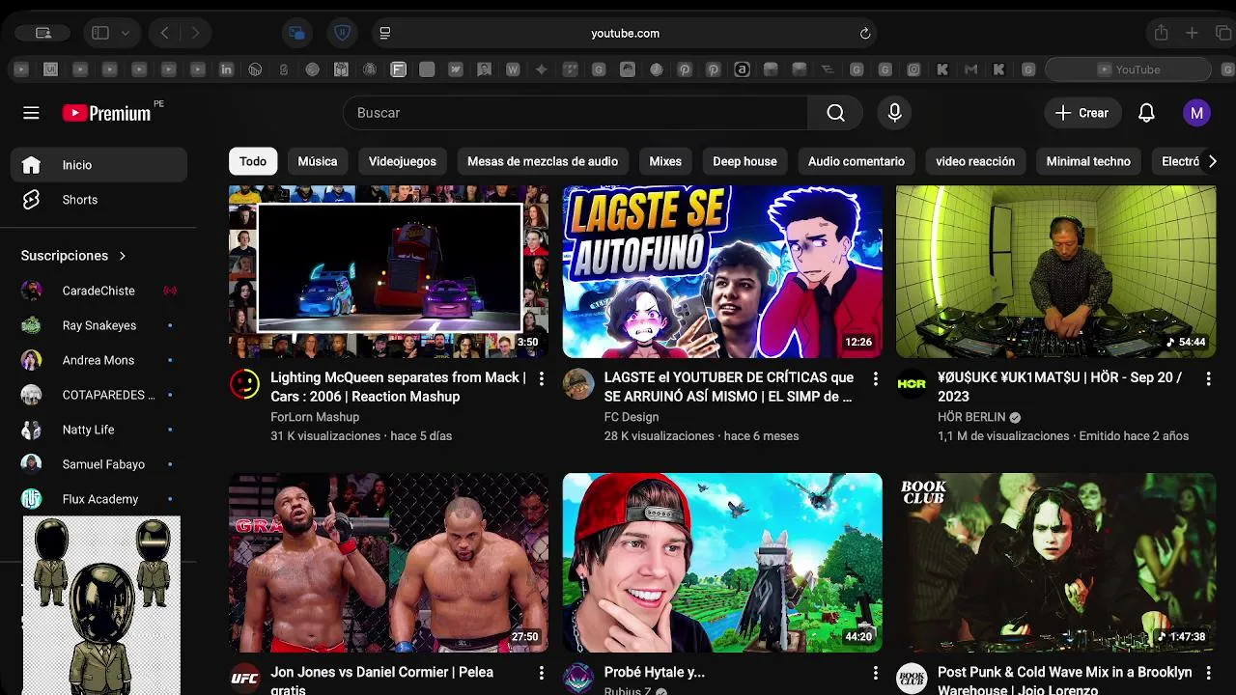Select the video reacción chip
The width and height of the screenshot is (1236, 695).
(975, 161)
